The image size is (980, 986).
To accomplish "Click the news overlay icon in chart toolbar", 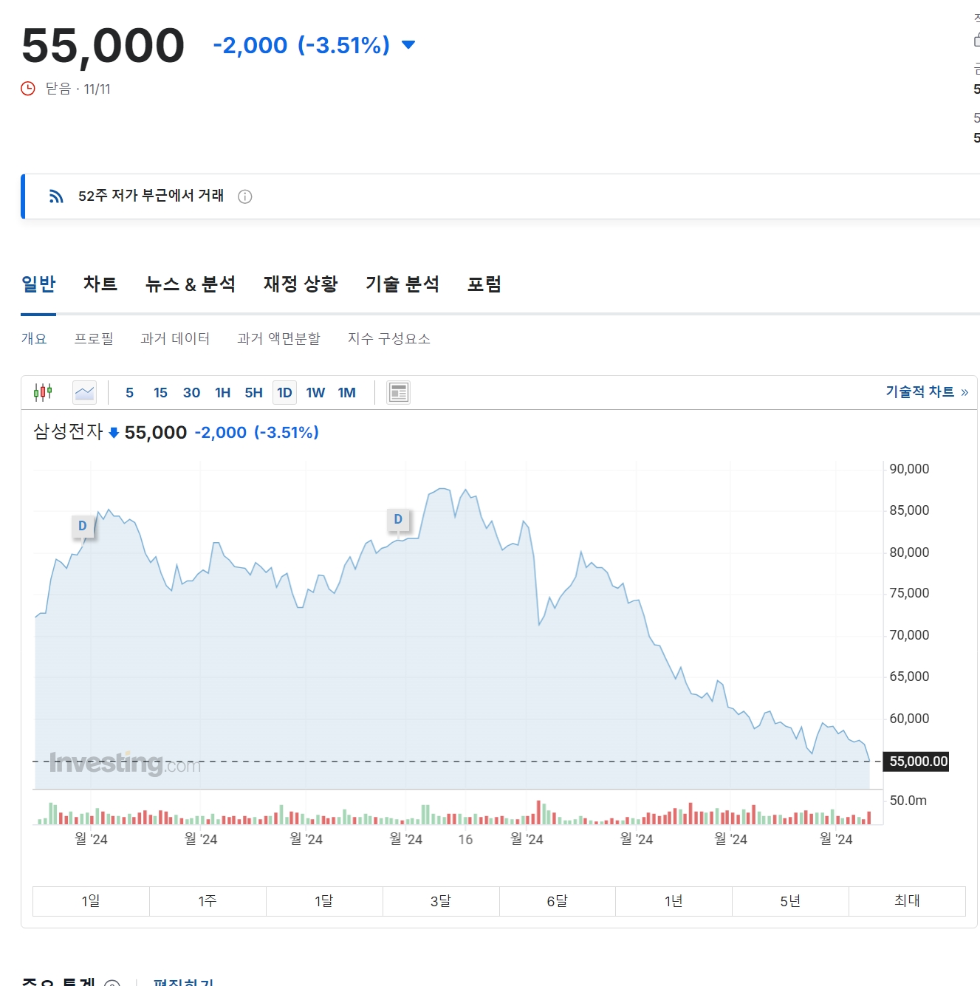I will coord(398,392).
